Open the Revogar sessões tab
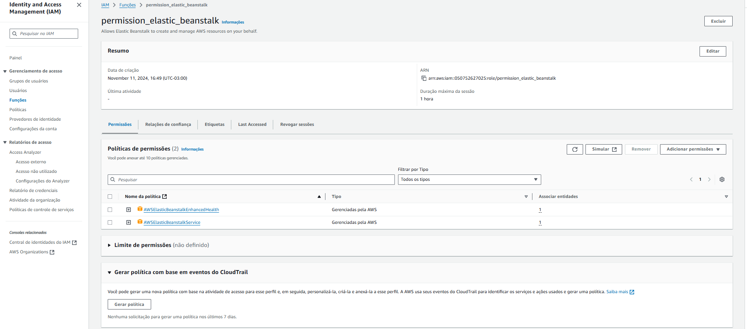This screenshot has width=747, height=329. 297,125
